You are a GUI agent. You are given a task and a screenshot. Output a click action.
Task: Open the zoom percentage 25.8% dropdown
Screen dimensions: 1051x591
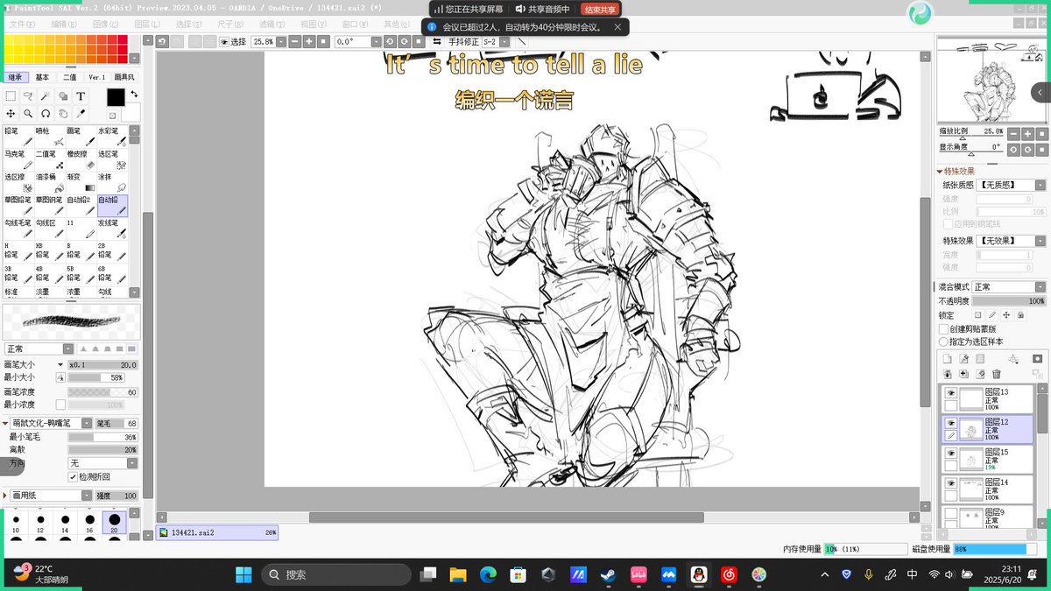[x=281, y=41]
